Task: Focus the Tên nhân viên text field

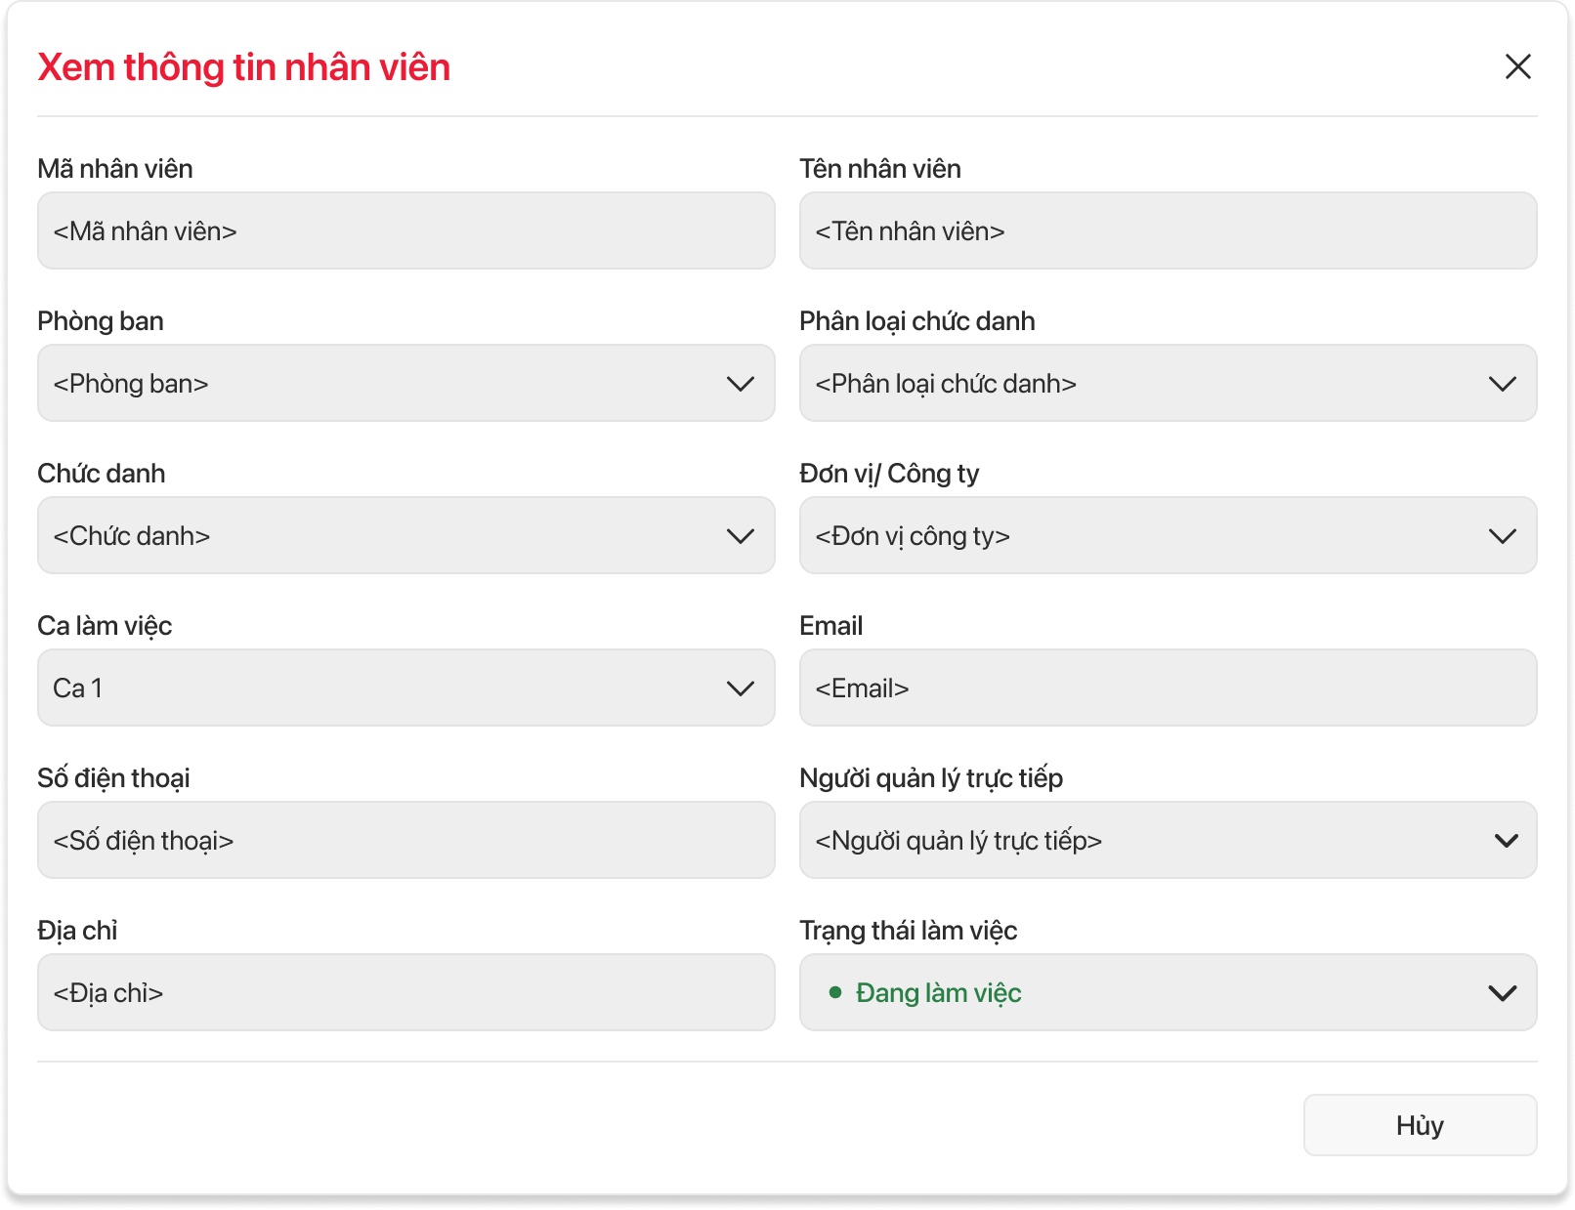Action: [x=1168, y=231]
